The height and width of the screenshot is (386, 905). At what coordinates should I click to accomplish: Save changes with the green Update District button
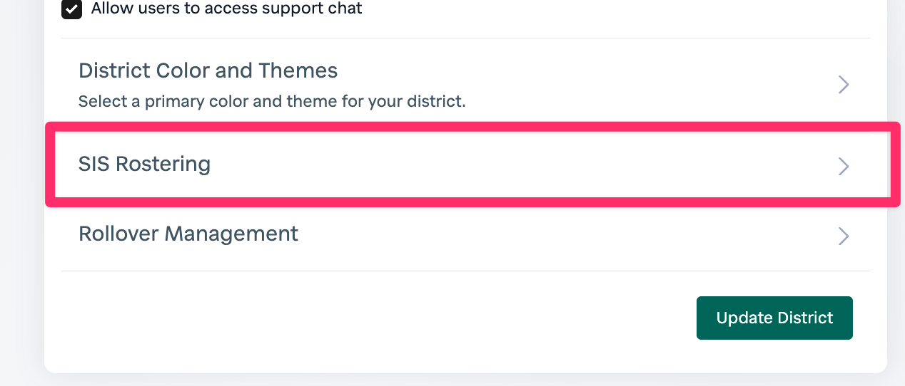(774, 318)
